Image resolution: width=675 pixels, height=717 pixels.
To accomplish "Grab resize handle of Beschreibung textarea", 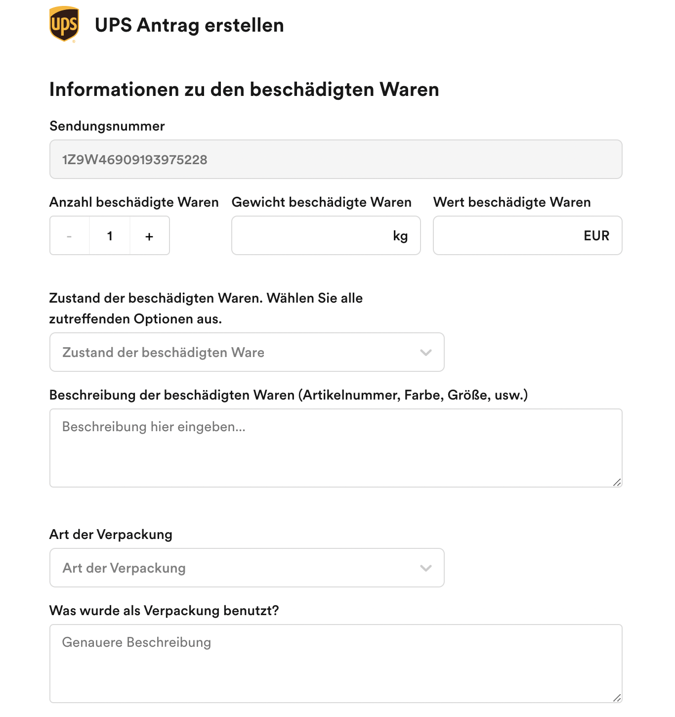I will pyautogui.click(x=617, y=483).
